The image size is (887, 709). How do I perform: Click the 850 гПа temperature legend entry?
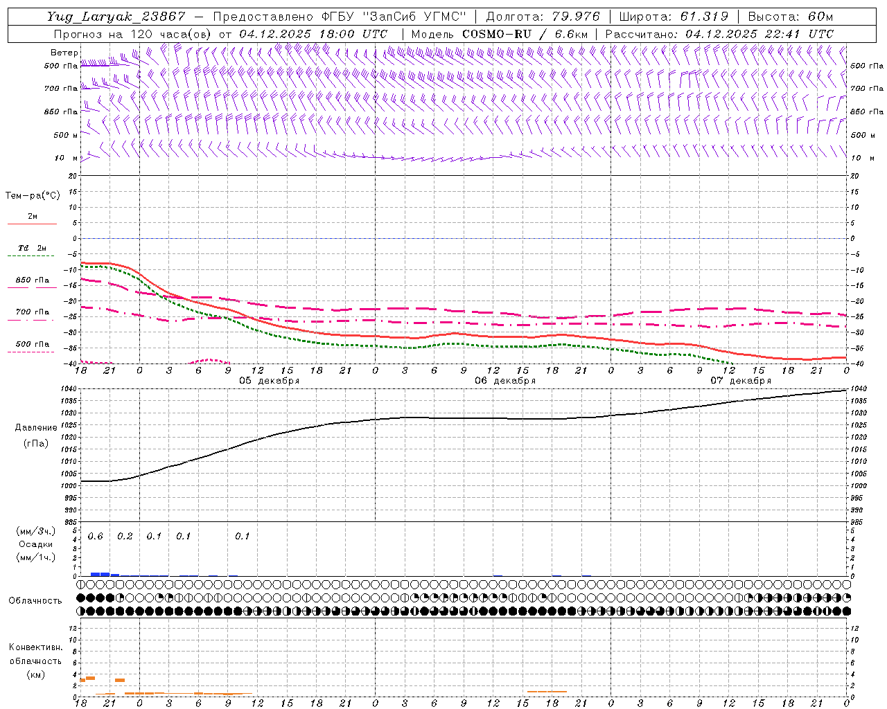[x=32, y=280]
